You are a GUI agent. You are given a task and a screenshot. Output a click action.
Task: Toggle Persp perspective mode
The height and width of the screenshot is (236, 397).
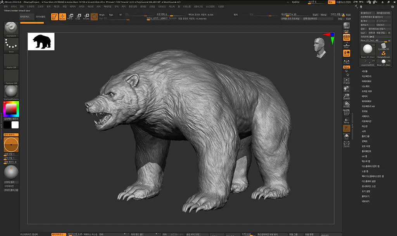tap(347, 38)
